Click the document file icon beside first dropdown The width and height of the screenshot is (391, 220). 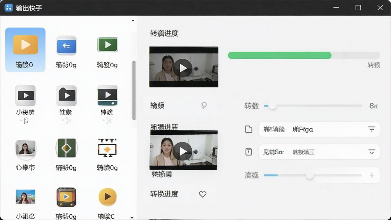click(x=249, y=129)
